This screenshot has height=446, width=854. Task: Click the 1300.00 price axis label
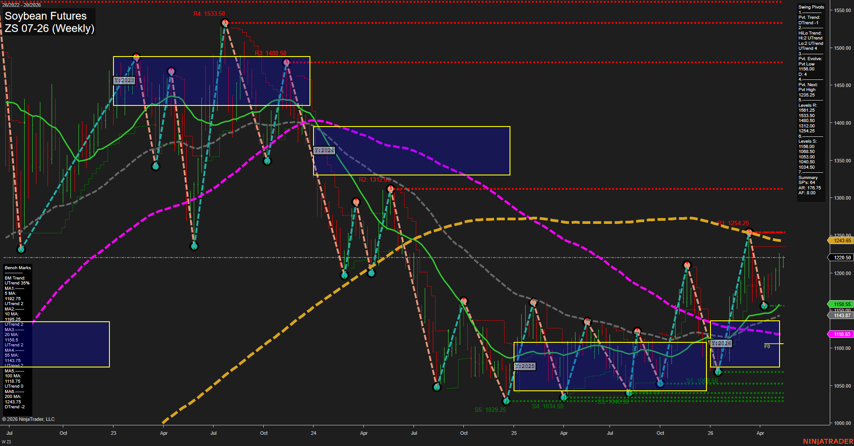[842, 198]
